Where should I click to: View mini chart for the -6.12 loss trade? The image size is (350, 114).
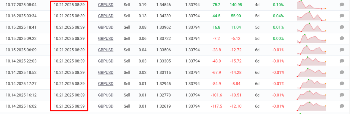click(x=312, y=39)
